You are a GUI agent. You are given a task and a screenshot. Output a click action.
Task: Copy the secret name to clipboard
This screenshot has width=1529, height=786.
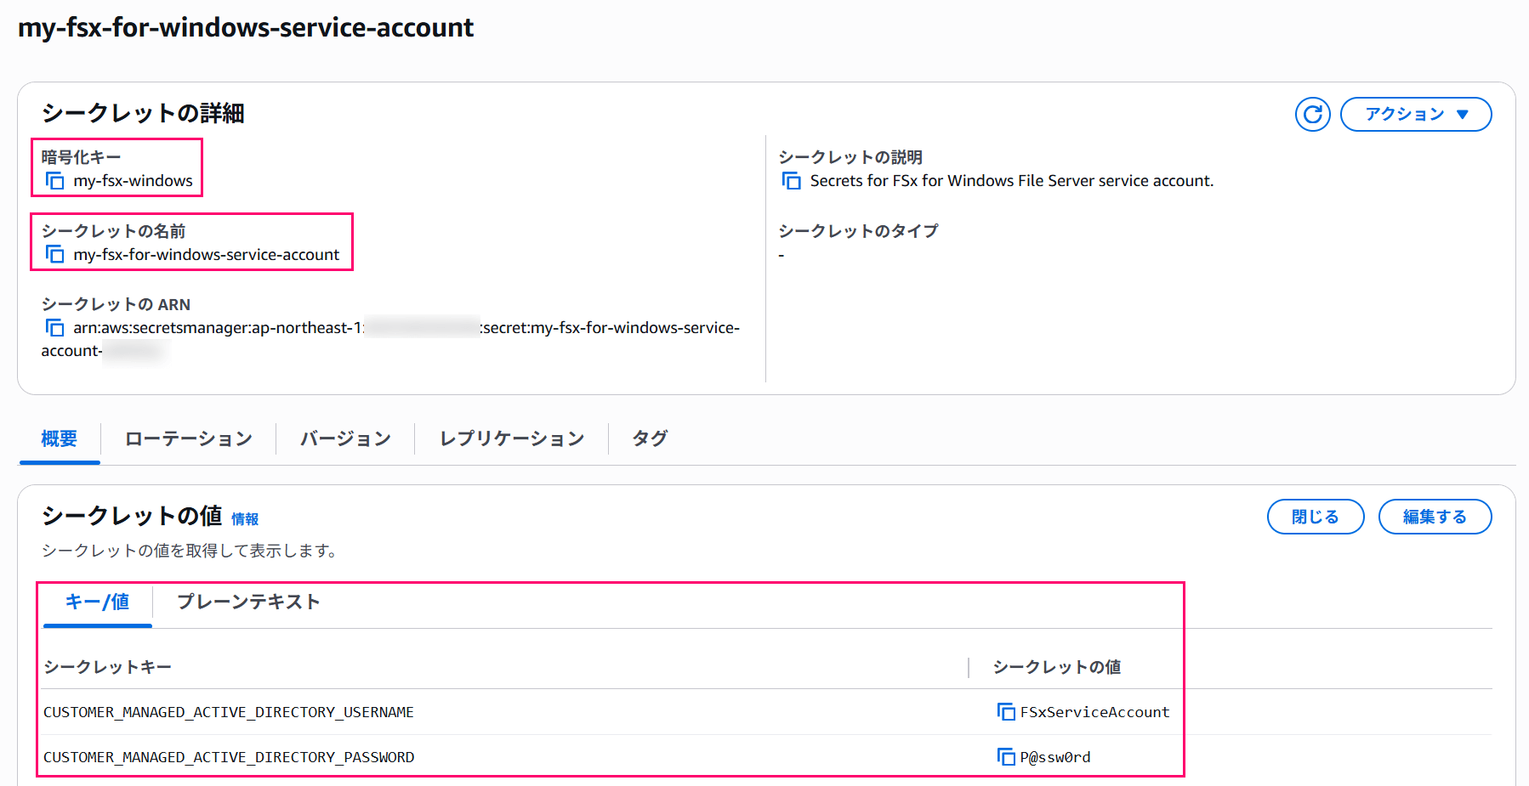pos(54,253)
